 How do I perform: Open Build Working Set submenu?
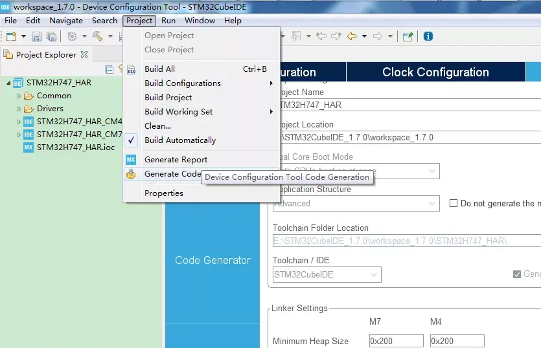(x=201, y=112)
